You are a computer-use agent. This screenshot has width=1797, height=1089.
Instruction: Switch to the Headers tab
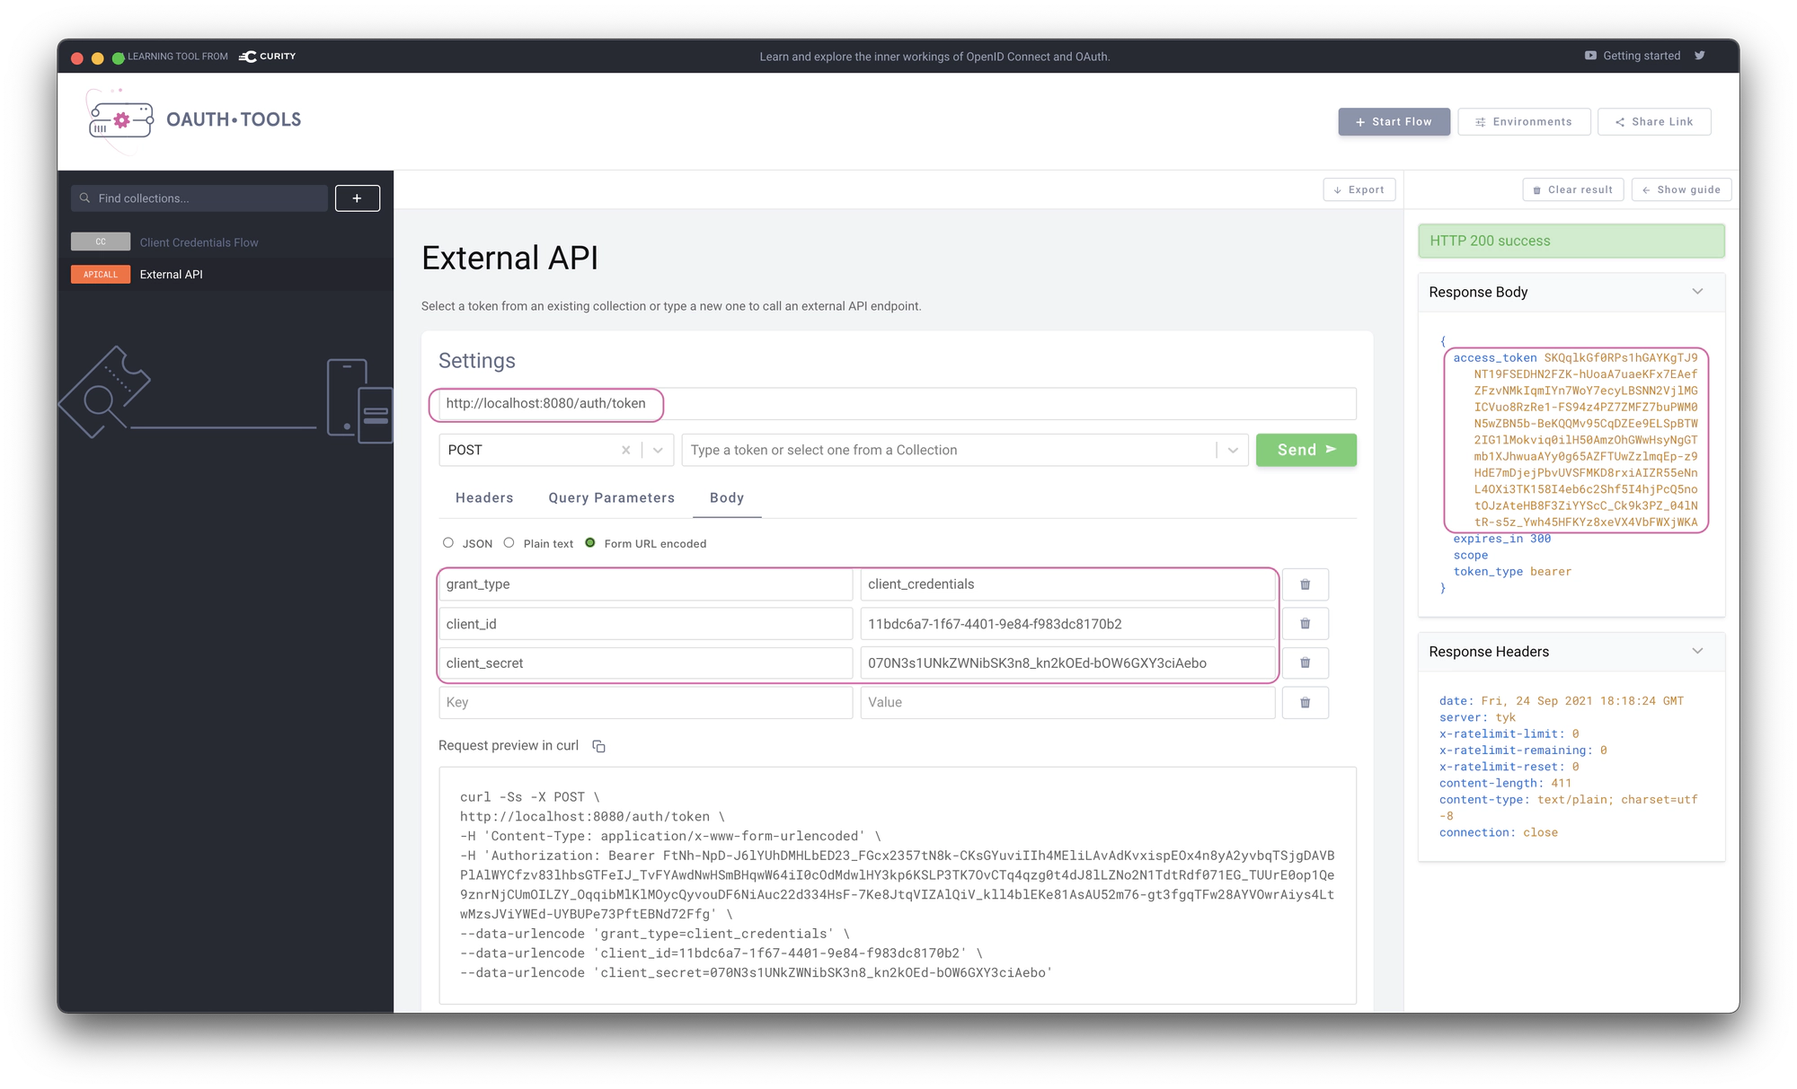pos(483,497)
